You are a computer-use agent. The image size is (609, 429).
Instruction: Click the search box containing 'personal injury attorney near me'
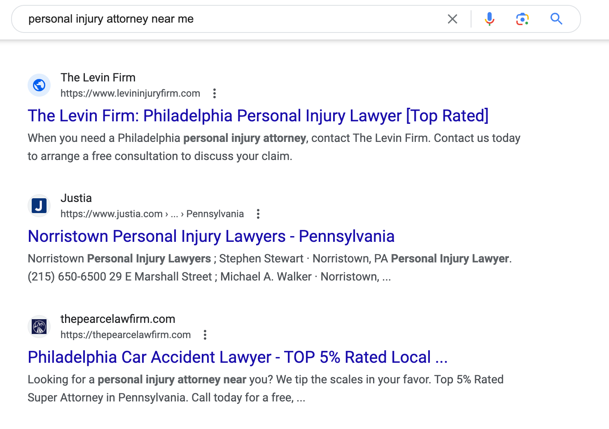click(231, 19)
